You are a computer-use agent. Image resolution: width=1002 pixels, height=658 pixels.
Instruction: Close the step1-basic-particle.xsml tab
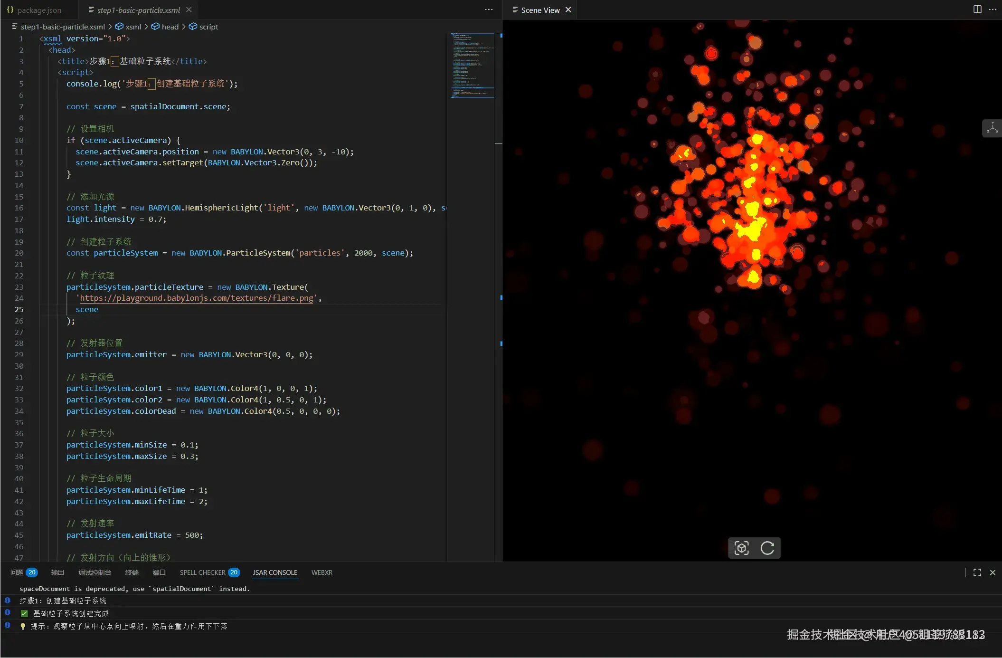pos(189,10)
